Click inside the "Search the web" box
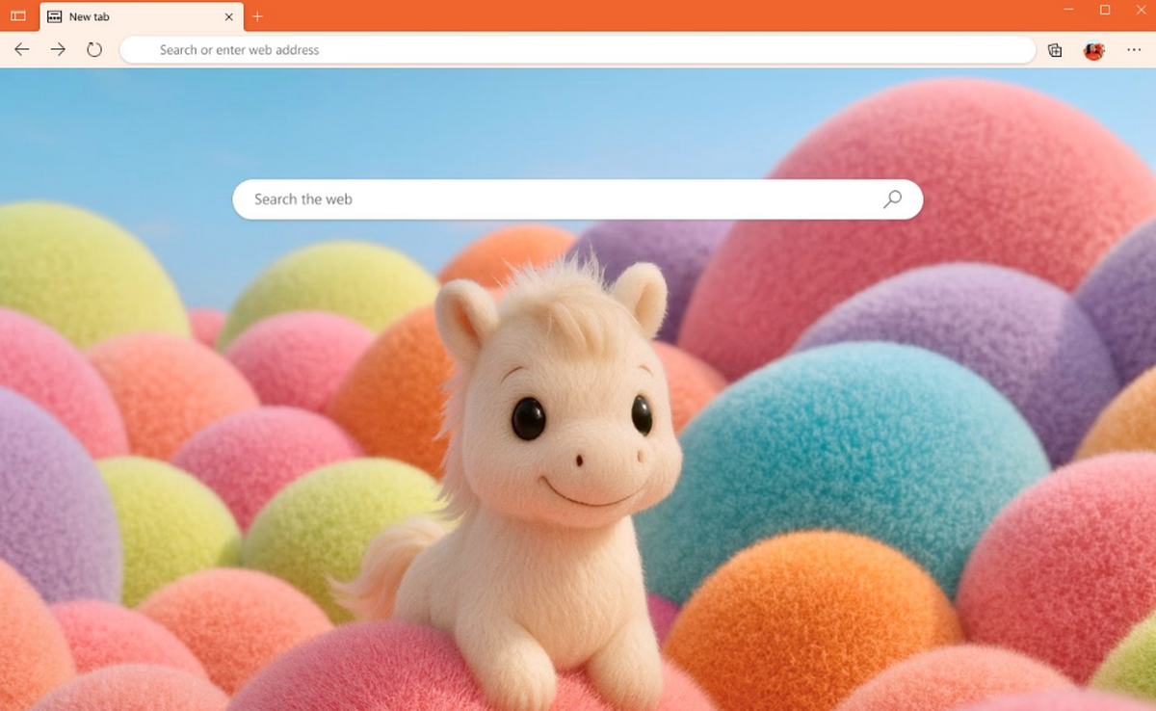1156x711 pixels. pos(559,199)
